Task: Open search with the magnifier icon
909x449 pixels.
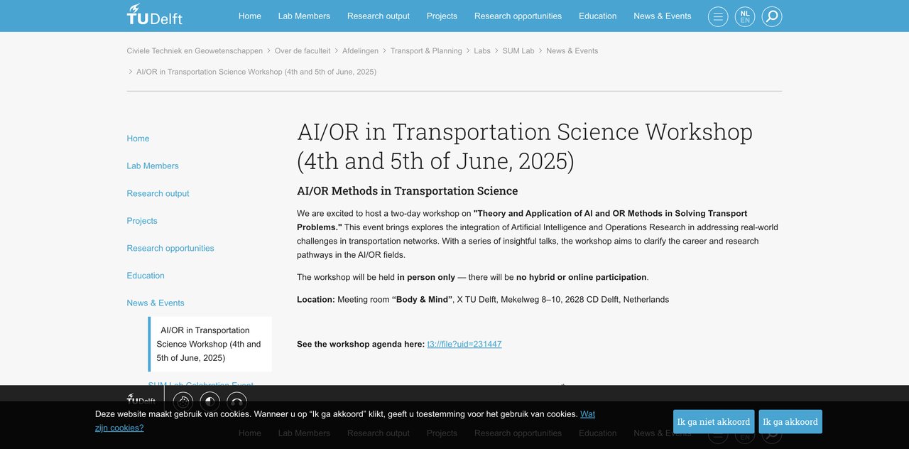Action: tap(772, 16)
